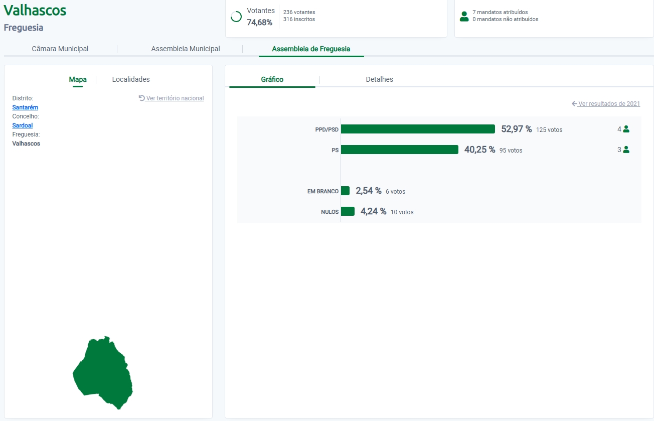
Task: Click Ver território nacional link
Action: coord(175,98)
